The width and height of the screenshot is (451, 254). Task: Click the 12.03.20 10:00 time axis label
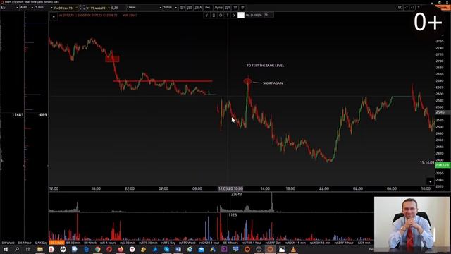click(x=230, y=188)
